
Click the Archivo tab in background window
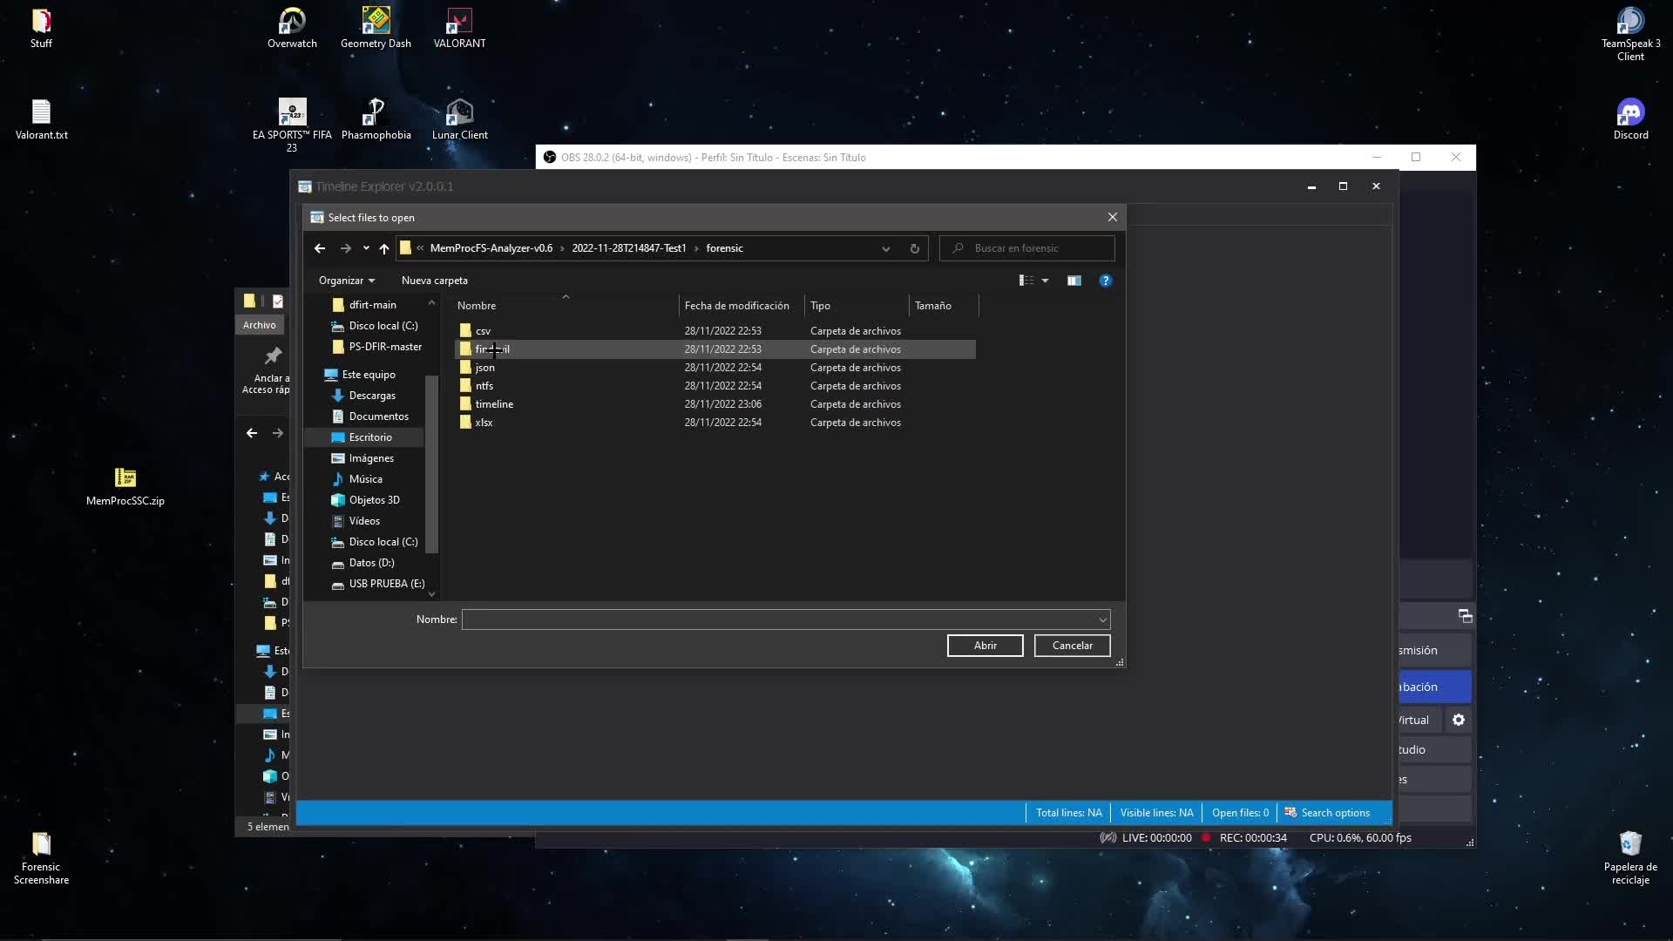point(259,324)
